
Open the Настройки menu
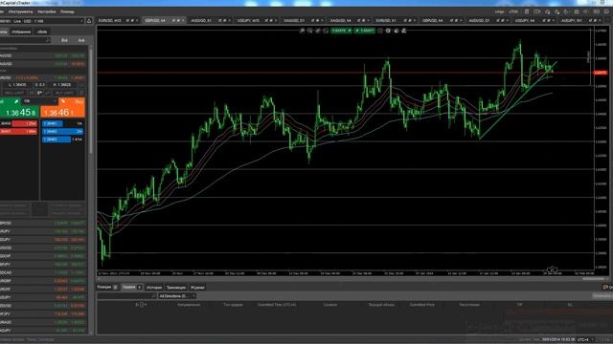click(x=47, y=11)
